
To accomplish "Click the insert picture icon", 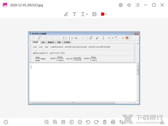I will pos(94,14).
